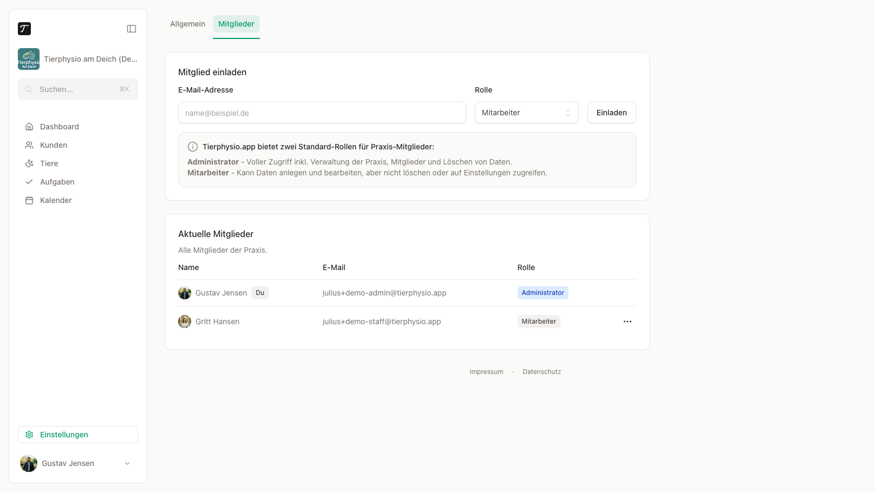Expand the Gustav Jensen user menu chevron
Screen dimensions: 875x492
(127, 463)
